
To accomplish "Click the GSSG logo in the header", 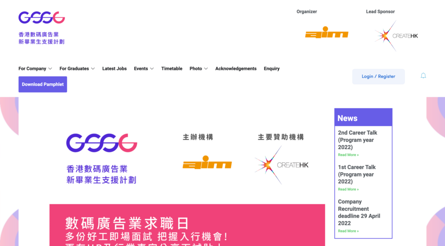I will [42, 17].
